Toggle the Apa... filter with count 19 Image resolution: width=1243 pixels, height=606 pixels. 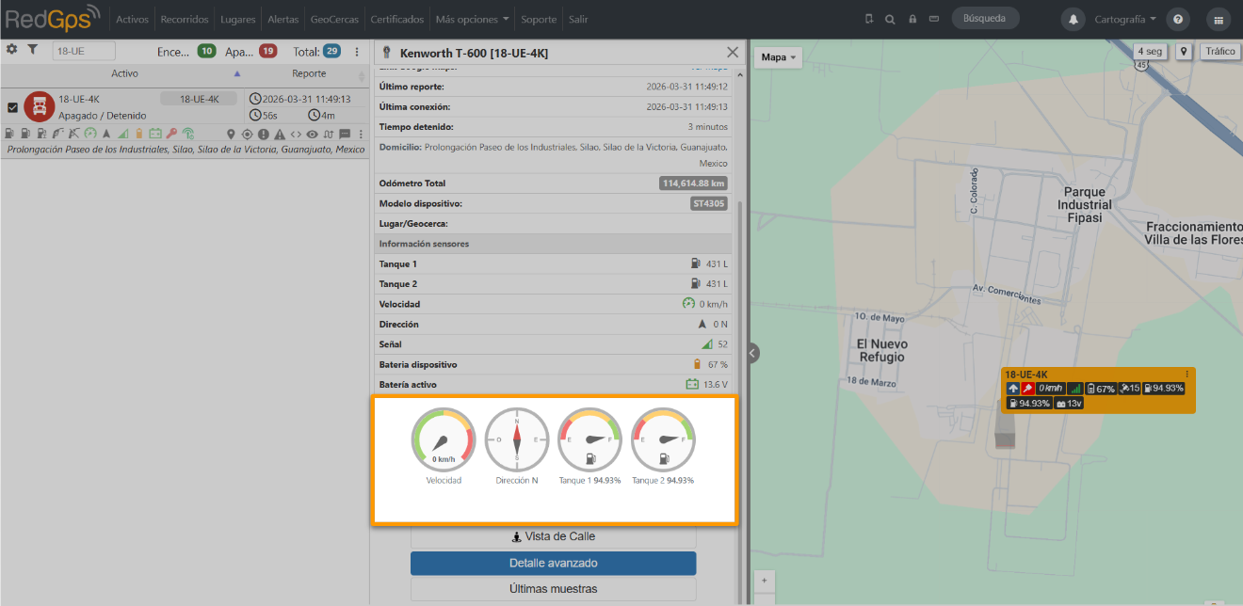(x=250, y=52)
